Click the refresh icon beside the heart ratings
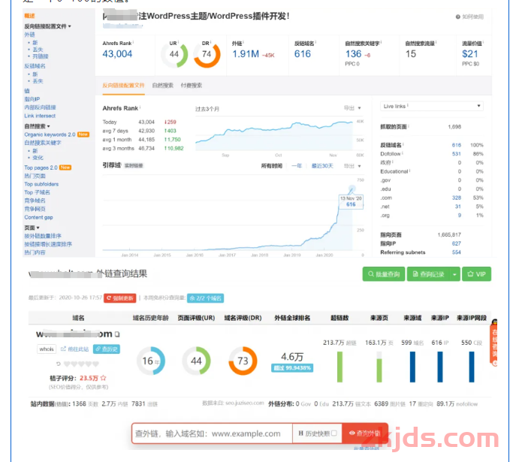This screenshot has width=513, height=462. click(59, 364)
